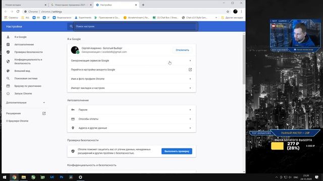Select the Настройки tab
323x181 pixels.
pyautogui.click(x=116, y=5)
